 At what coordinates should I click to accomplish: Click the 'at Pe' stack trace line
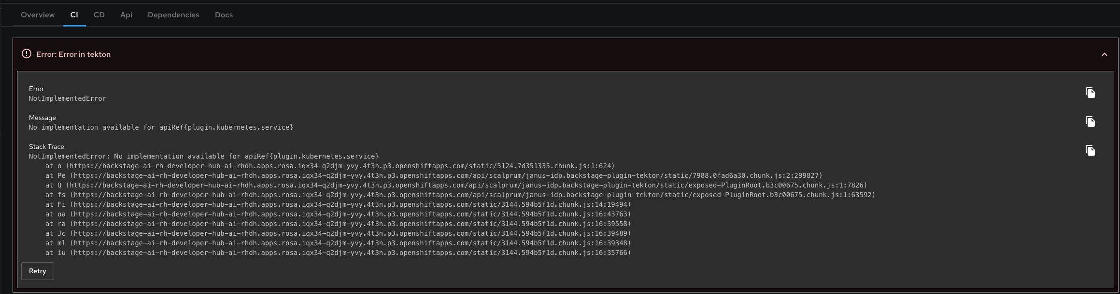[x=433, y=175]
